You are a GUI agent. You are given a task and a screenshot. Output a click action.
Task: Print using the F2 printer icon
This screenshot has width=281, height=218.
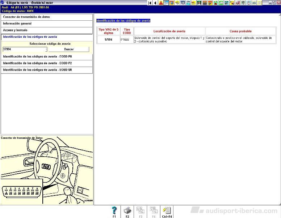[x=127, y=212]
